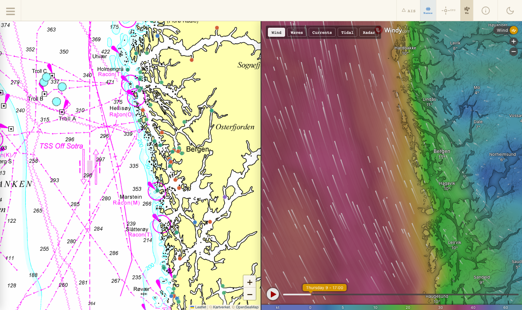Toggle GPS position tracking
The width and height of the screenshot is (522, 310).
click(x=448, y=11)
